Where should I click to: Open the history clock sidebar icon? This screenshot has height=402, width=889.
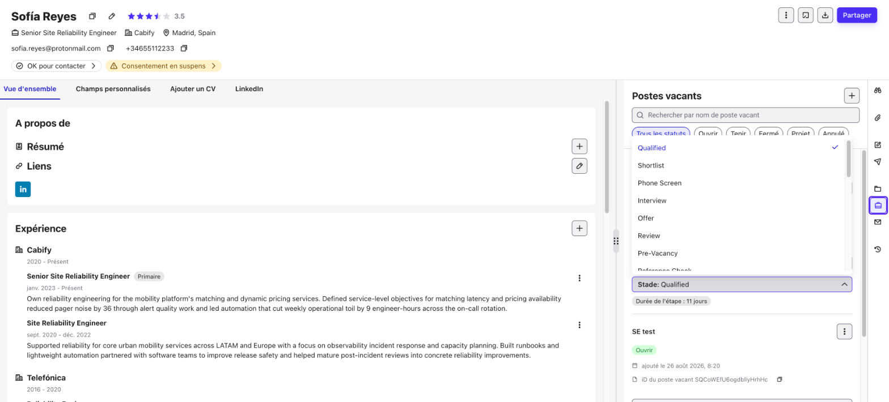pyautogui.click(x=878, y=249)
